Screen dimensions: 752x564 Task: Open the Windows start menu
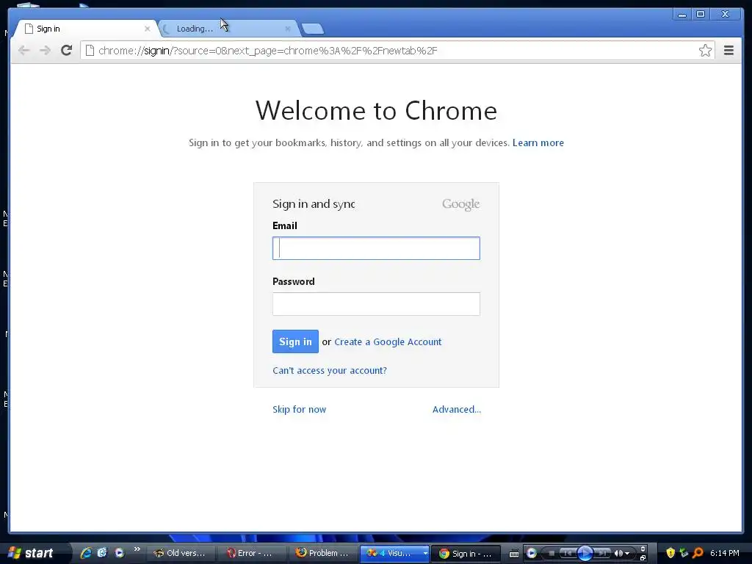[x=34, y=553]
